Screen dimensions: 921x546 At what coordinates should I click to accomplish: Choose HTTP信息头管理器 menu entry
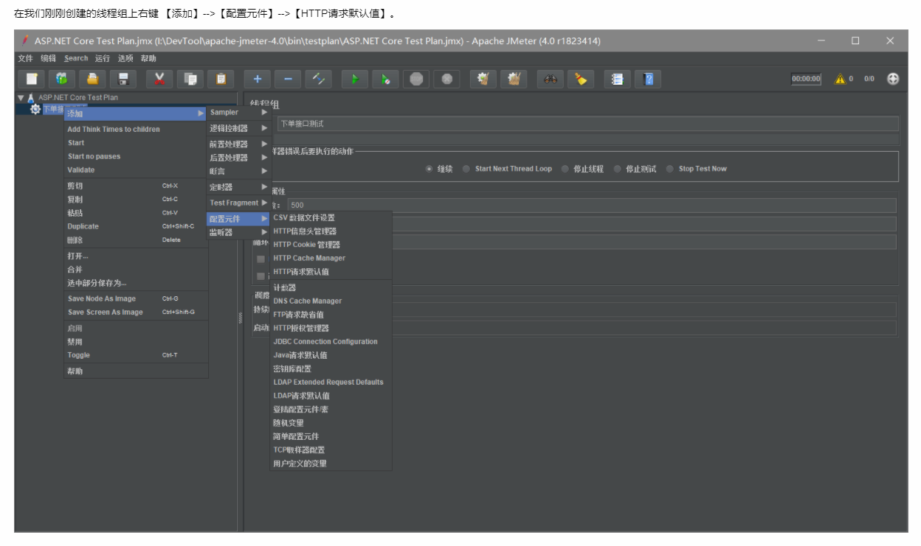point(331,231)
